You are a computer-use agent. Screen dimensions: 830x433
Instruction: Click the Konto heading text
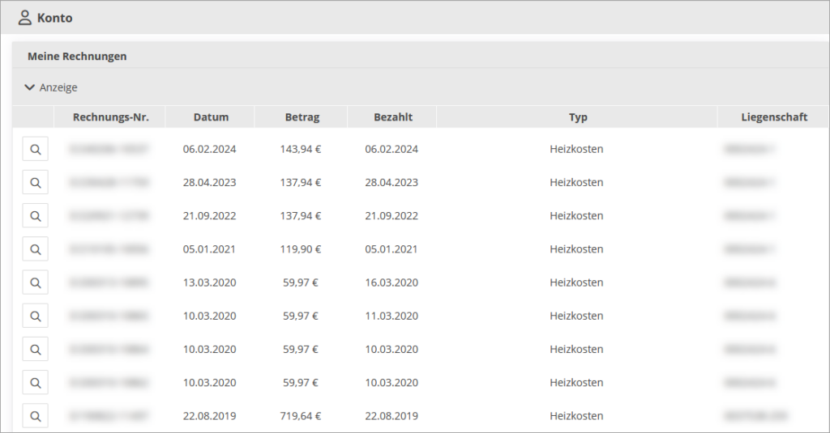[x=54, y=18]
